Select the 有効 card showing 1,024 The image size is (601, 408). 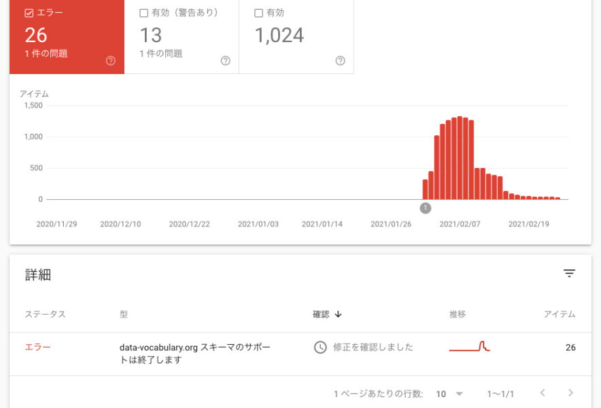(296, 37)
